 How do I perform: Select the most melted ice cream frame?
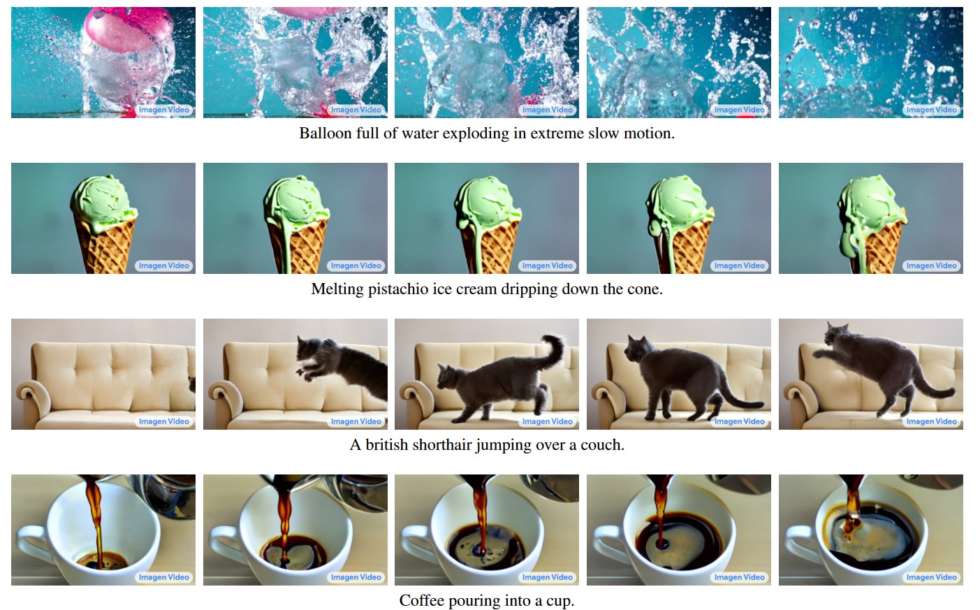tap(870, 218)
